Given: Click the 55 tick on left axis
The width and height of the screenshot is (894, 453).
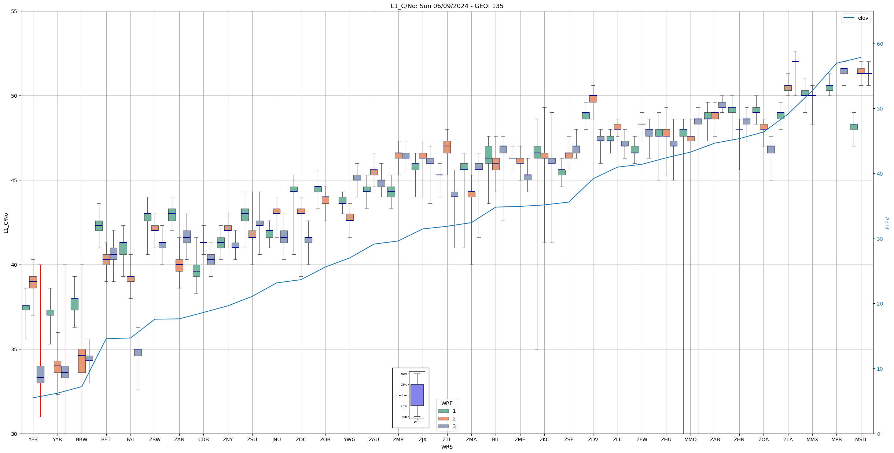Looking at the screenshot, I should (x=14, y=11).
